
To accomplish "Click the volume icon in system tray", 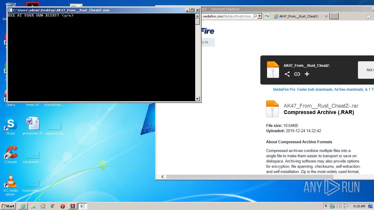I will tap(339, 206).
